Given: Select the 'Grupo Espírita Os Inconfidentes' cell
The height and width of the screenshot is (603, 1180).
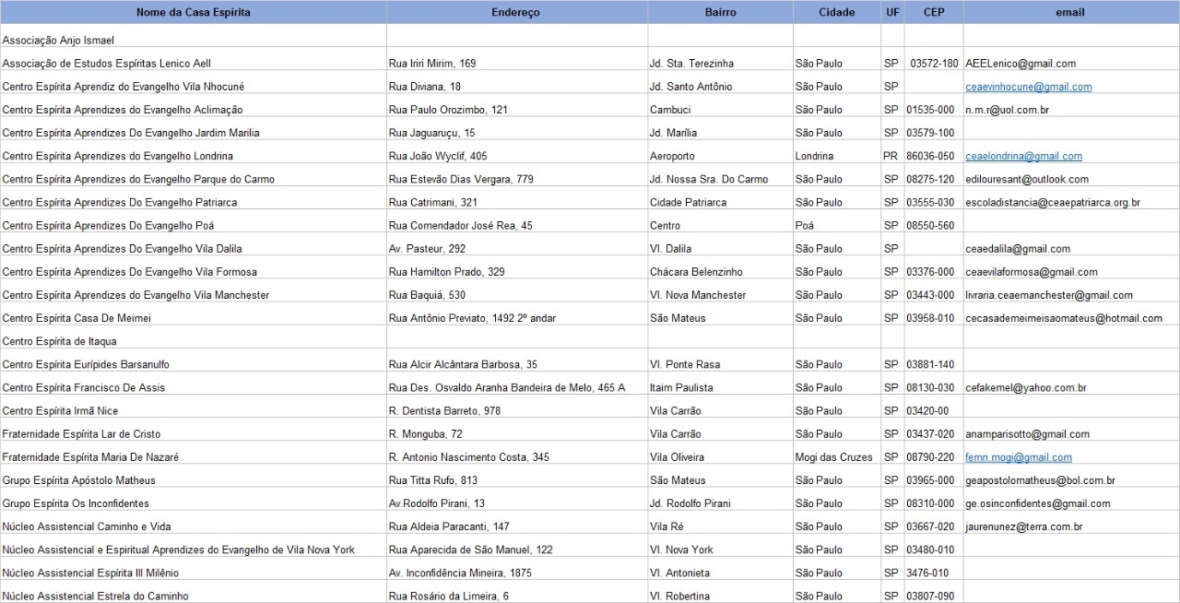Looking at the screenshot, I should 76,503.
